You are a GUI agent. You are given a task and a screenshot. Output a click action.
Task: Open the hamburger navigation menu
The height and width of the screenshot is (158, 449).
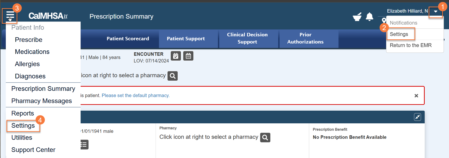point(10,15)
